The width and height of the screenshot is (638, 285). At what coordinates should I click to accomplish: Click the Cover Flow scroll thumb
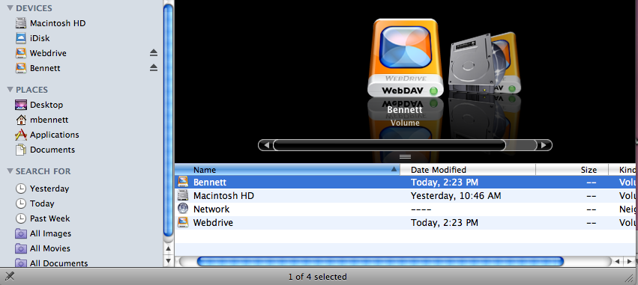click(x=389, y=145)
